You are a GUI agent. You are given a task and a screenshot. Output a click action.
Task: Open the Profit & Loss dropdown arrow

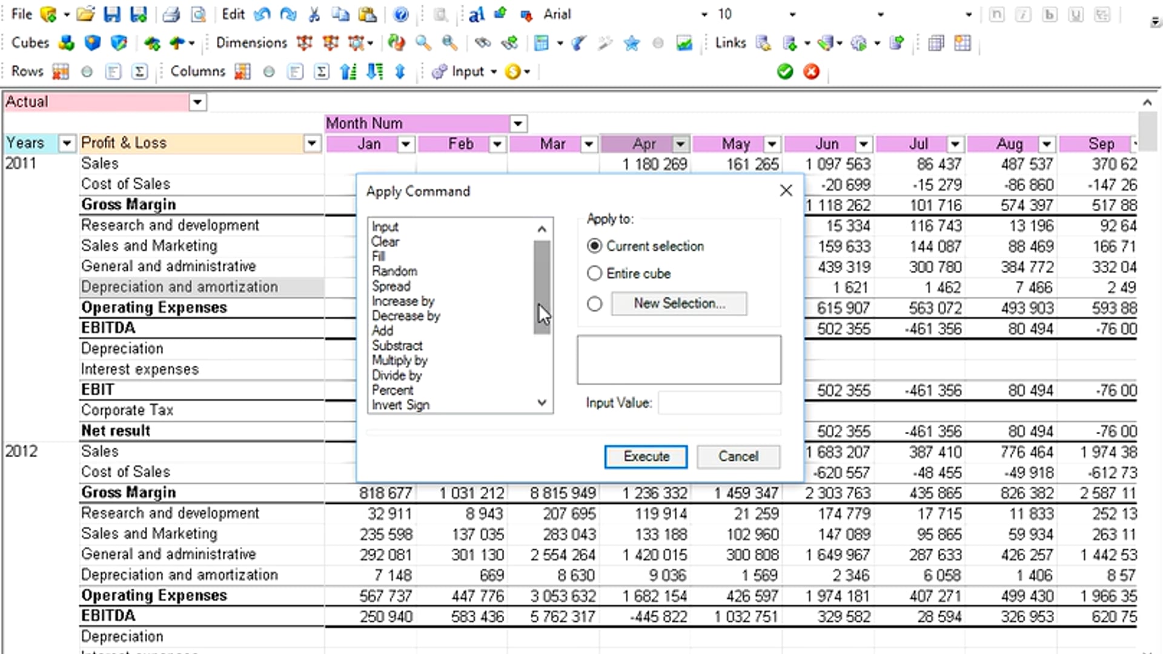point(312,144)
